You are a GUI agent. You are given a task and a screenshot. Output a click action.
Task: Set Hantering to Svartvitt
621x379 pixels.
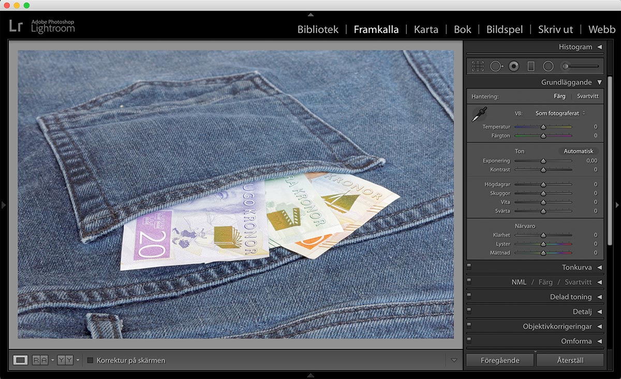point(588,96)
